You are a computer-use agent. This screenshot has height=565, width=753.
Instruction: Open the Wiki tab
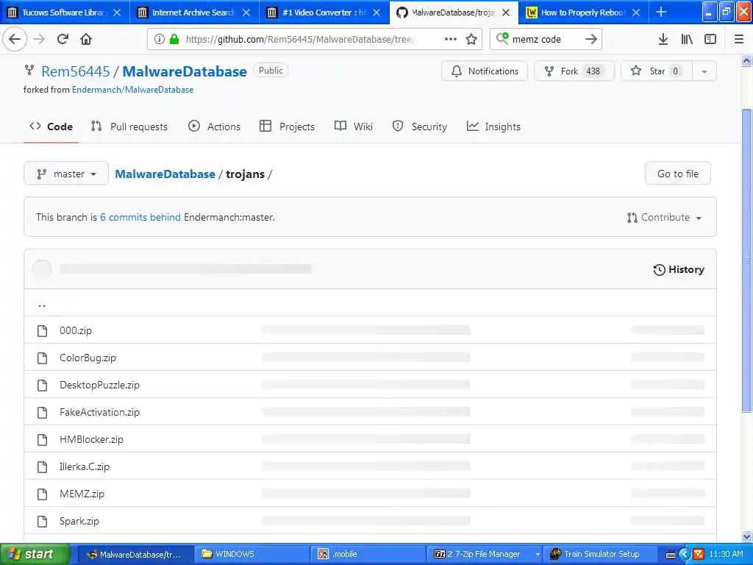(x=354, y=127)
